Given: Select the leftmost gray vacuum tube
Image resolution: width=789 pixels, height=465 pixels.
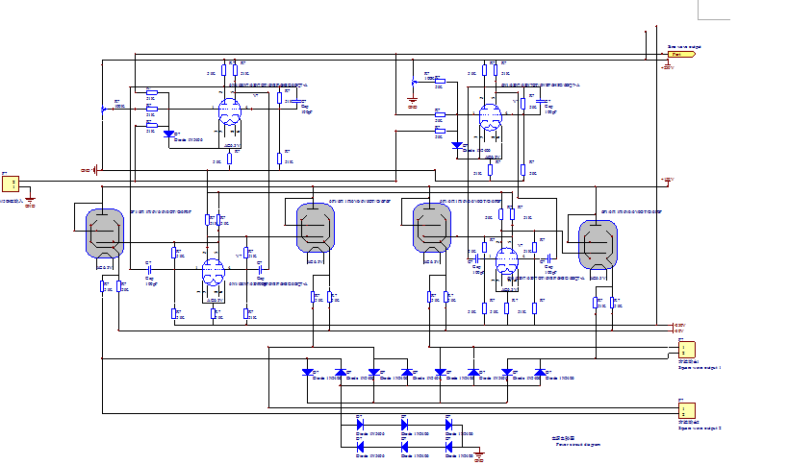Looking at the screenshot, I should click(104, 232).
